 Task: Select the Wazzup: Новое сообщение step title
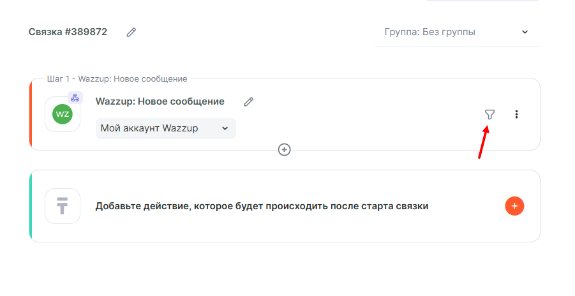pyautogui.click(x=160, y=101)
